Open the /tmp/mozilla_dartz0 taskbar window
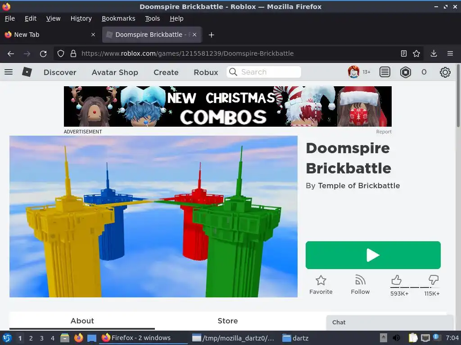Image resolution: width=461 pixels, height=345 pixels. 233,338
